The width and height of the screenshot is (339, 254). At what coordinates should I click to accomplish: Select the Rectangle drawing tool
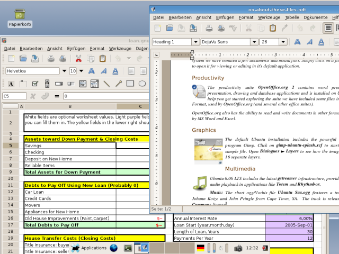coord(130,84)
